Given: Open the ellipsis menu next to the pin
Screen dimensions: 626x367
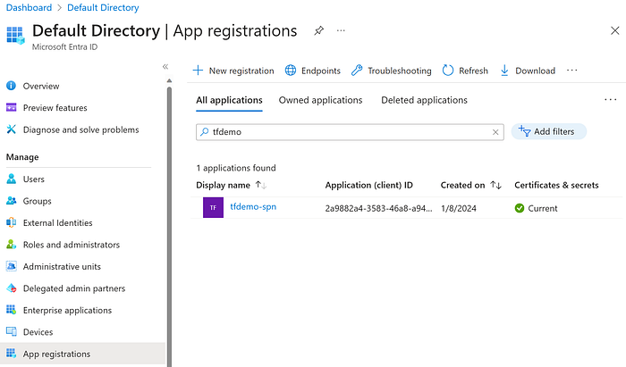Looking at the screenshot, I should (x=341, y=30).
